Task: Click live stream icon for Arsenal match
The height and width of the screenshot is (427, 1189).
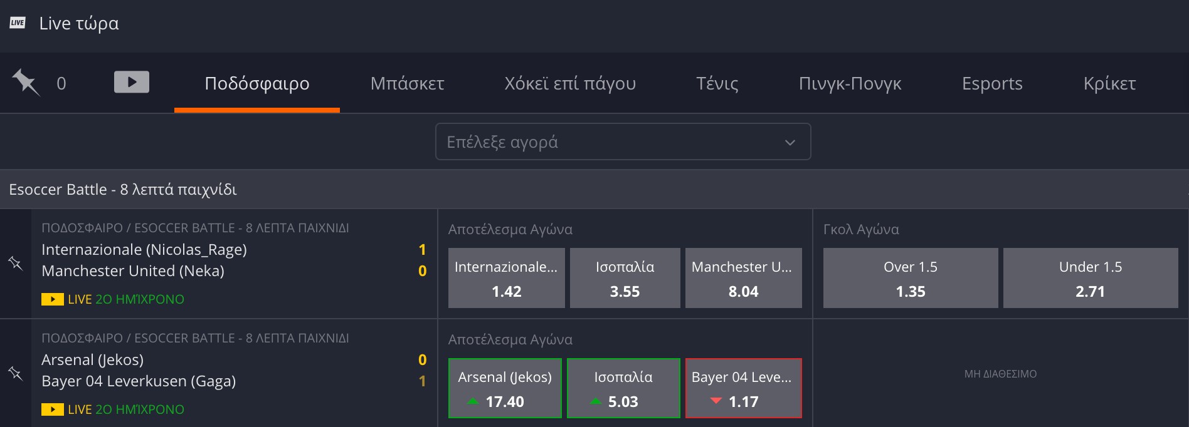Action: click(52, 409)
